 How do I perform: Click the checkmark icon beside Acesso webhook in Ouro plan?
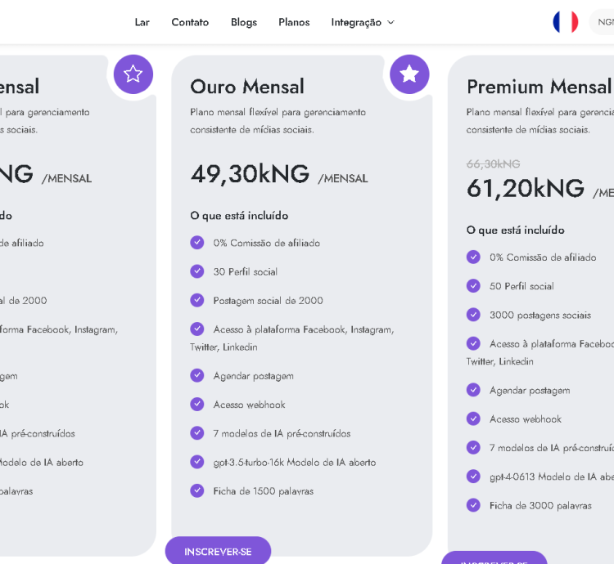point(197,404)
